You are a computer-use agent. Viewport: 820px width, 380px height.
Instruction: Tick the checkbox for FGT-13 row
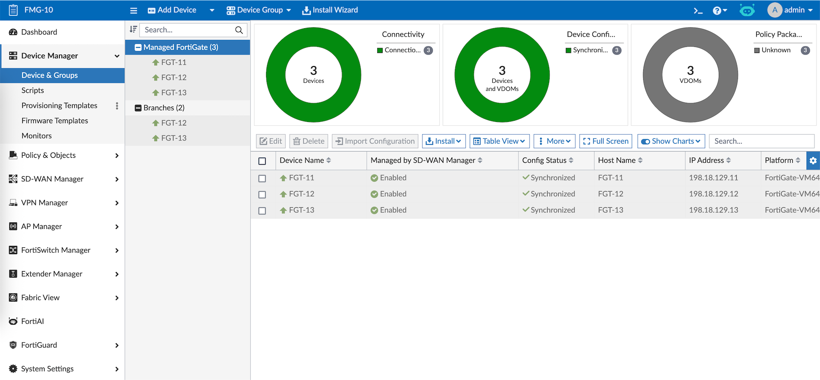(x=262, y=211)
